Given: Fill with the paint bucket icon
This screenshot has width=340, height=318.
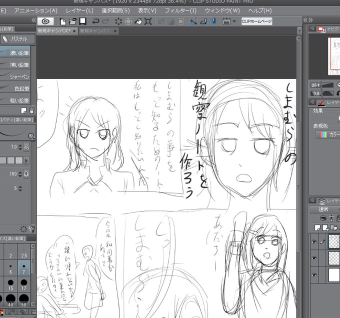Looking at the screenshot, I should (138, 21).
